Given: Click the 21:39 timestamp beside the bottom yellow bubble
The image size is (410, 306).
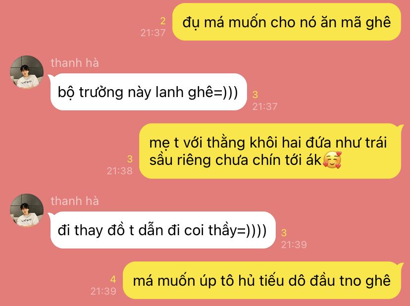Looking at the screenshot, I should click(103, 291).
